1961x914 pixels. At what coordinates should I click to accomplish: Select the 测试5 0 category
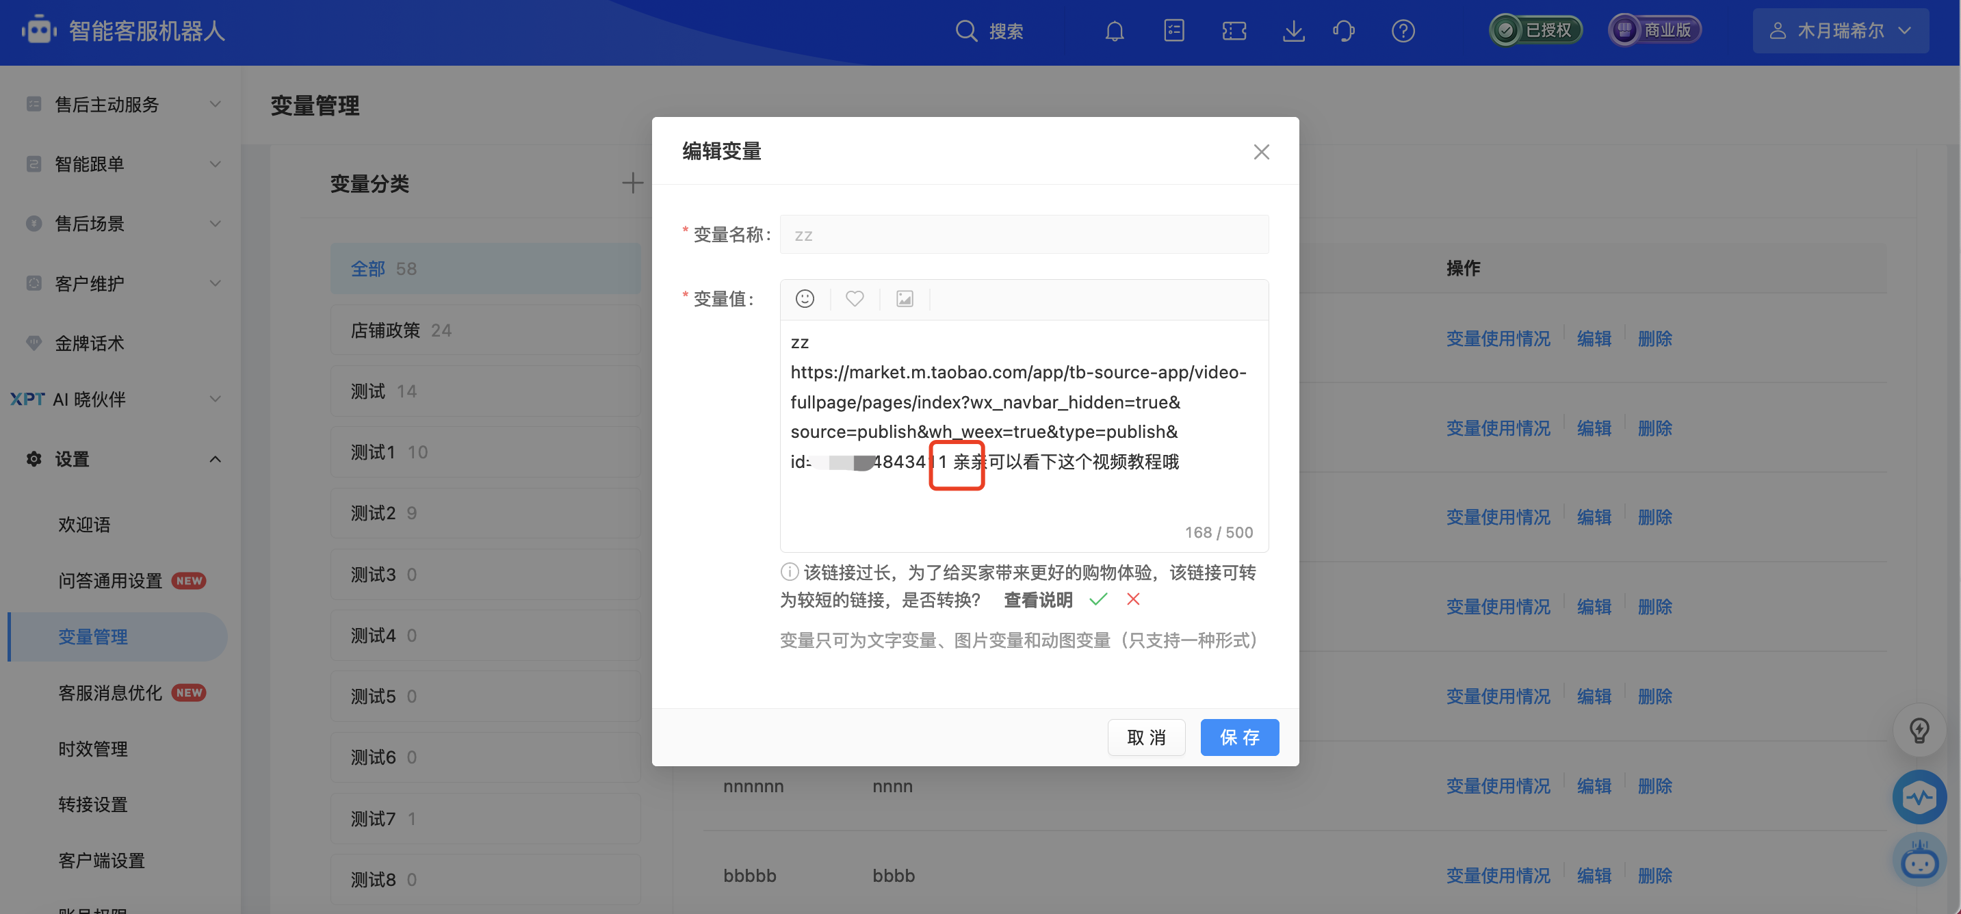[x=486, y=696]
